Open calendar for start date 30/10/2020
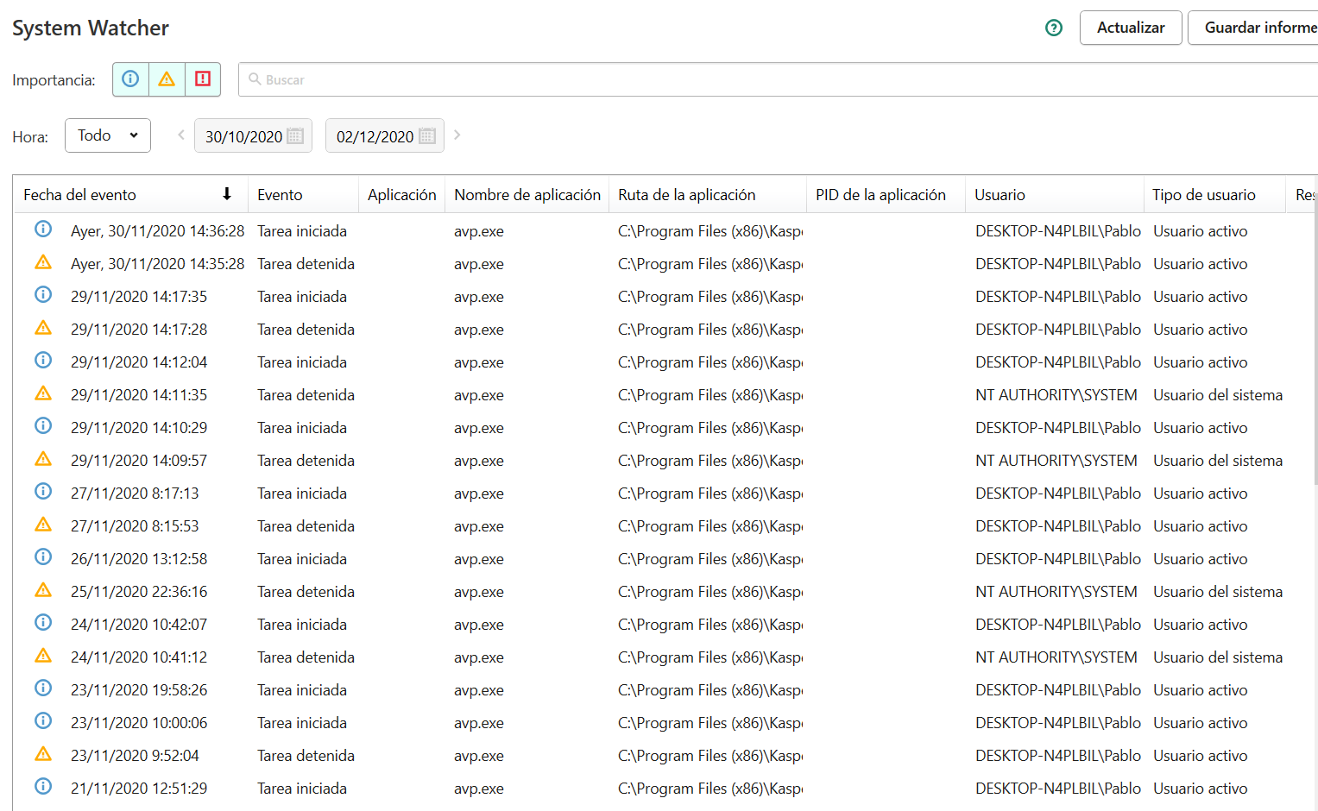 coord(295,136)
